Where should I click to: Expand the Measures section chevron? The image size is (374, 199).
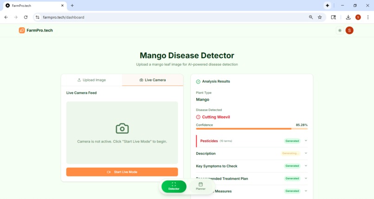coord(306,191)
